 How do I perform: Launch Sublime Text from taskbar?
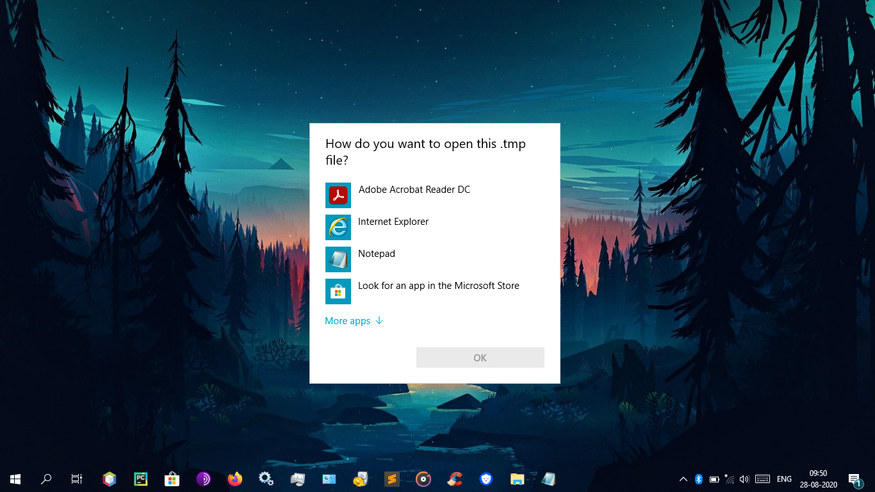(x=392, y=479)
